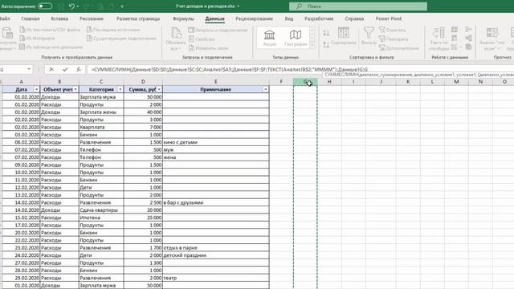The image size is (514, 289).
Task: Open the Примечание column filter dropdown
Action: tap(266, 89)
